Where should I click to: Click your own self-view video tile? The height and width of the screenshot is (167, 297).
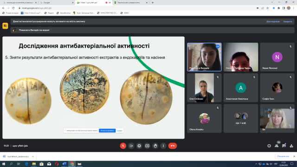(x=277, y=118)
